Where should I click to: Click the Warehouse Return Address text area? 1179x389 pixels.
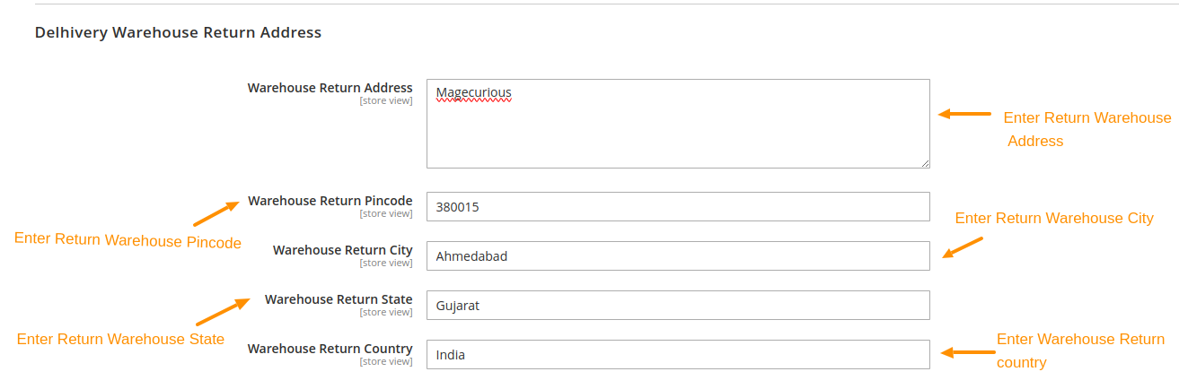pos(678,124)
